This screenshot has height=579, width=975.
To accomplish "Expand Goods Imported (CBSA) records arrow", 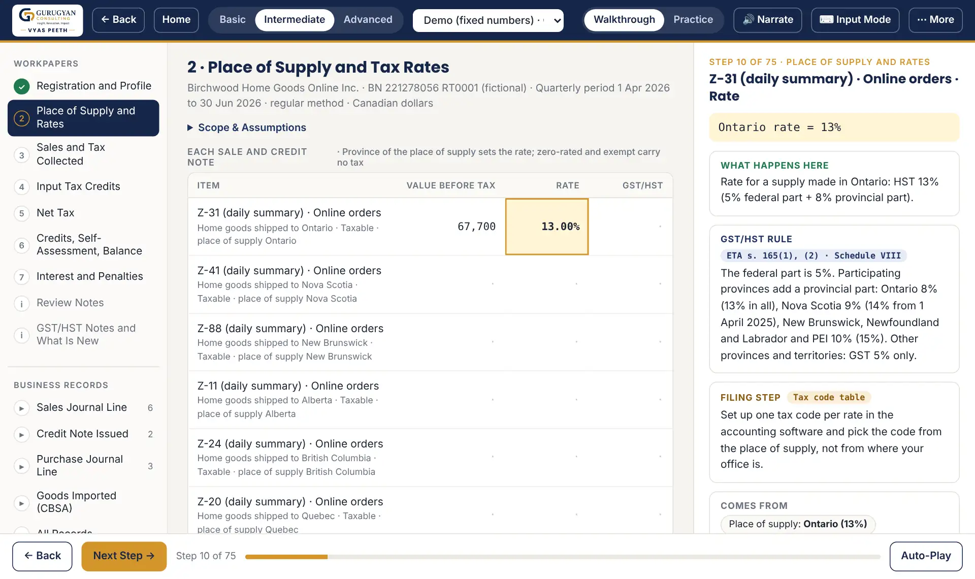I will tap(22, 503).
